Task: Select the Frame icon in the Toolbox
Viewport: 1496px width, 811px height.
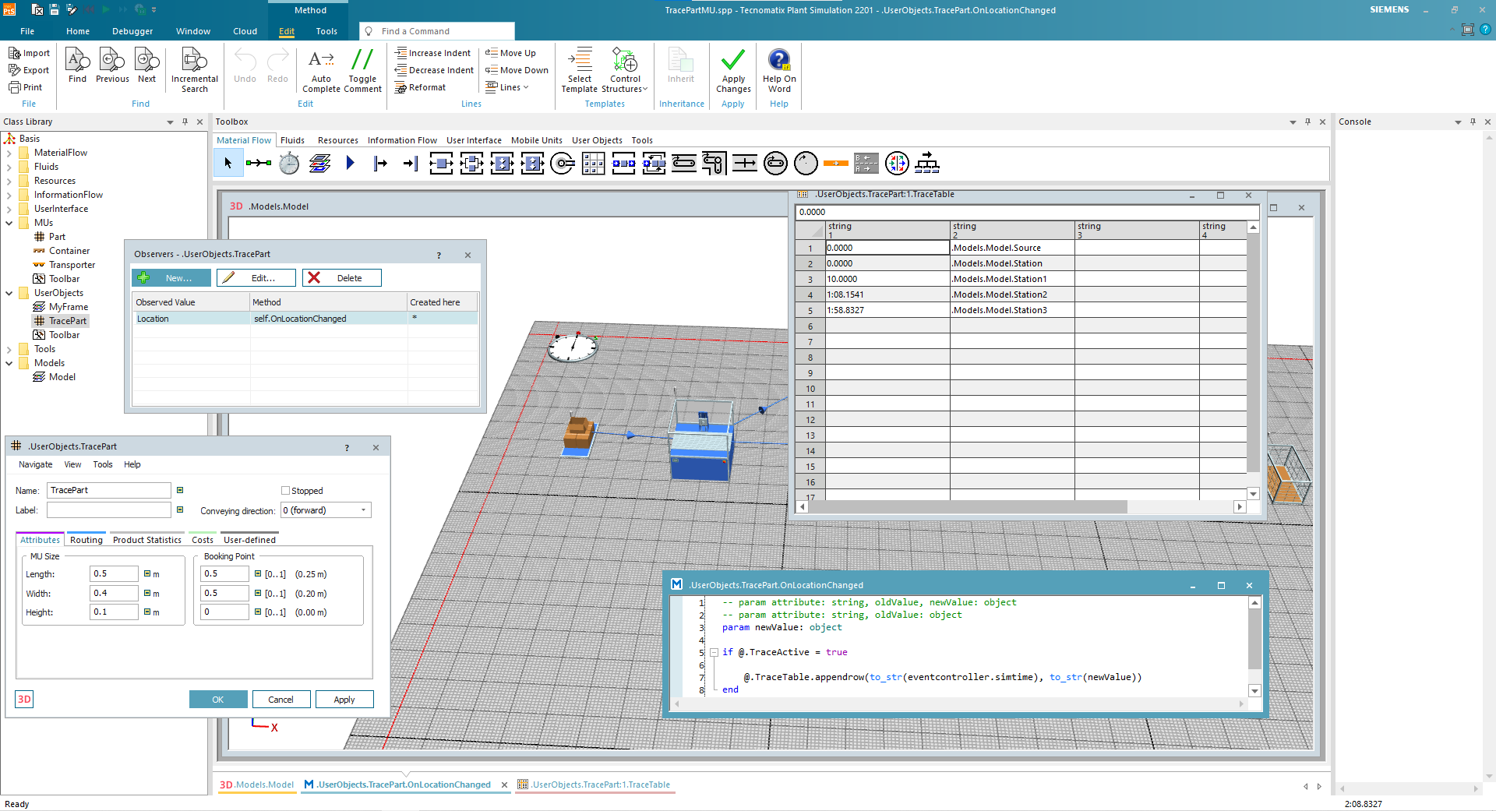Action: (x=319, y=163)
